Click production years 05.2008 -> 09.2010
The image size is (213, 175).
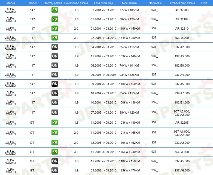coord(104,170)
